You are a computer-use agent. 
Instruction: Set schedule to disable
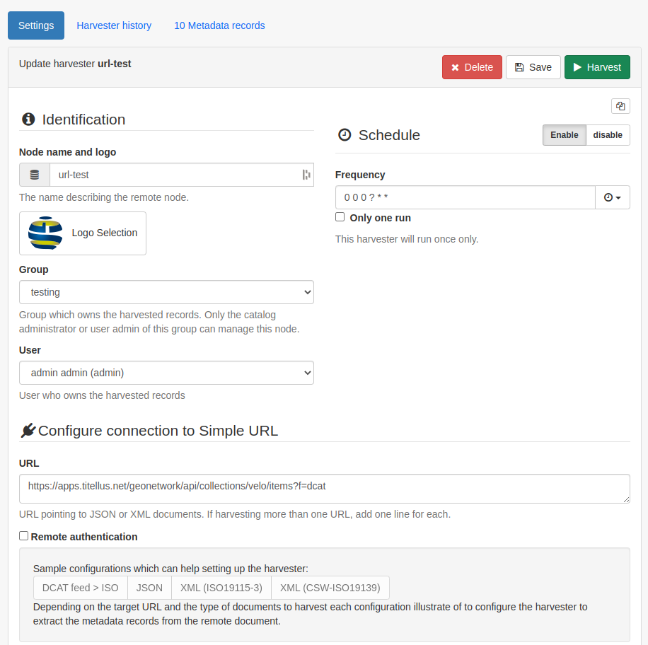[608, 135]
